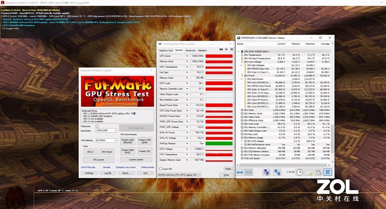Open the Compare your score link
This screenshot has height=209, width=386.
[126, 167]
